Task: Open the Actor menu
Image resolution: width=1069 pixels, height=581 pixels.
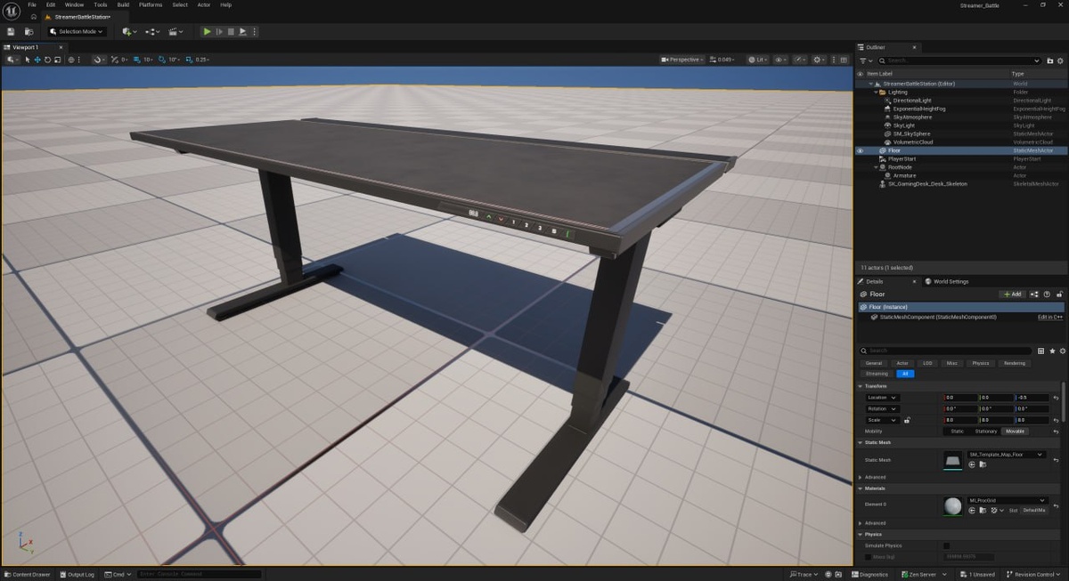Action: 204,4
